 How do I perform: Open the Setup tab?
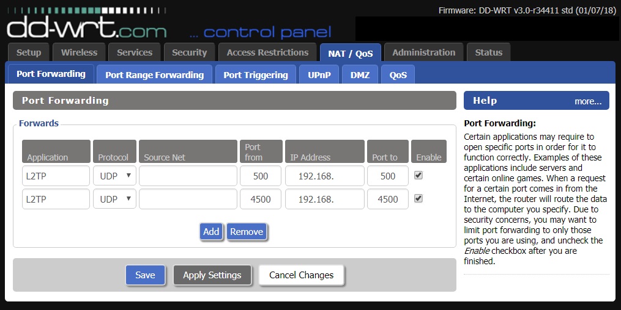tap(29, 52)
